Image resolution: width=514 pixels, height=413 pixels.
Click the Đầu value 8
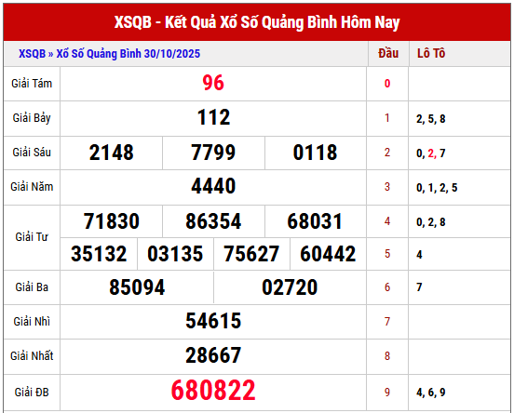[x=387, y=356]
